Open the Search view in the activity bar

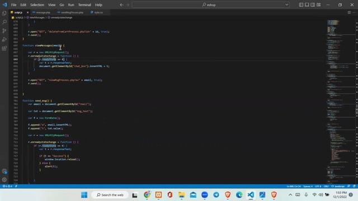click(x=4, y=22)
